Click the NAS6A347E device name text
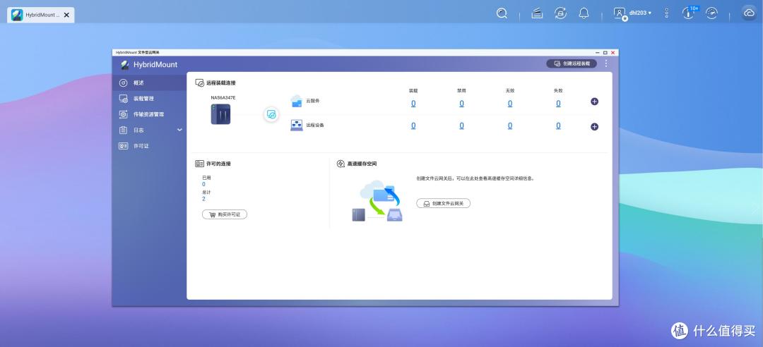Viewport: 763px width, 347px height. tap(223, 98)
